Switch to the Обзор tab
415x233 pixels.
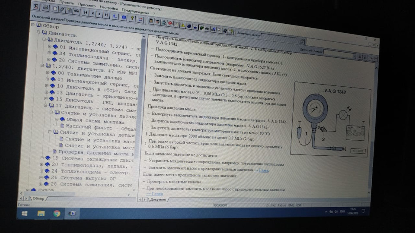tap(38, 198)
